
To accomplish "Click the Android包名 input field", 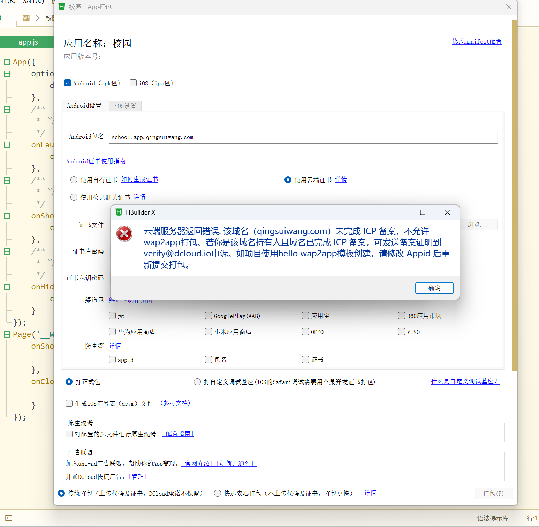I will coord(303,137).
